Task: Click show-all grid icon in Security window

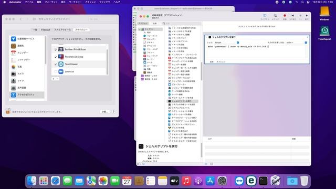Action: click(x=34, y=19)
